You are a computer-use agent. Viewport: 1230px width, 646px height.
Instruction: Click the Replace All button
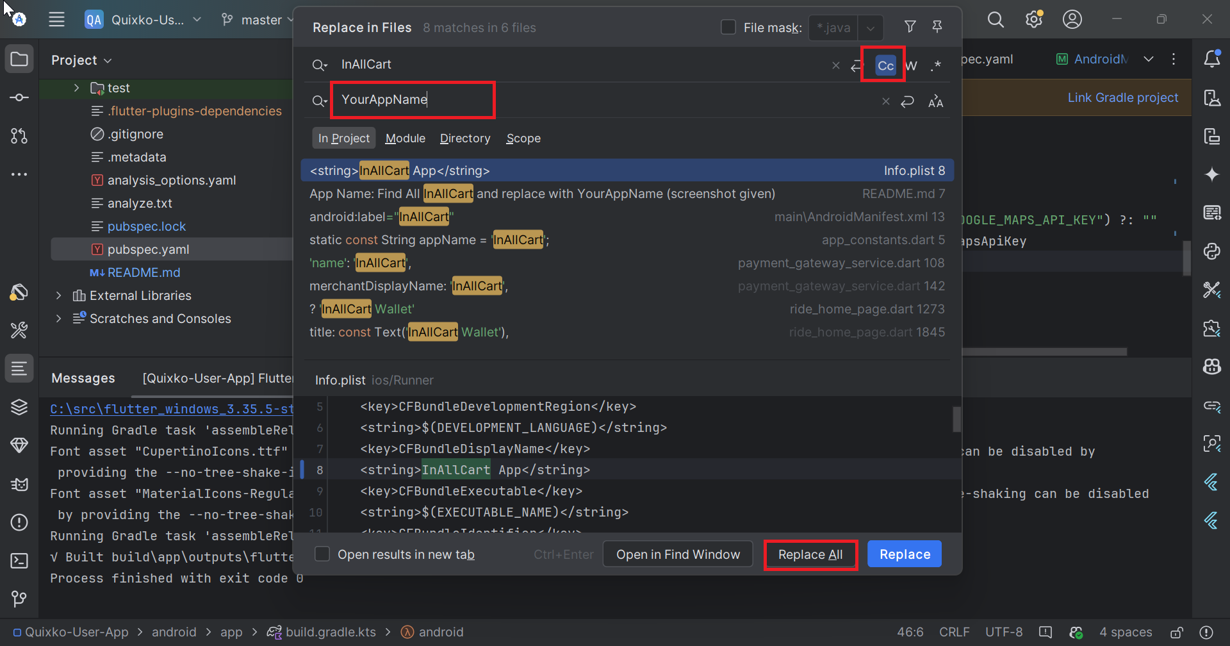pos(810,554)
